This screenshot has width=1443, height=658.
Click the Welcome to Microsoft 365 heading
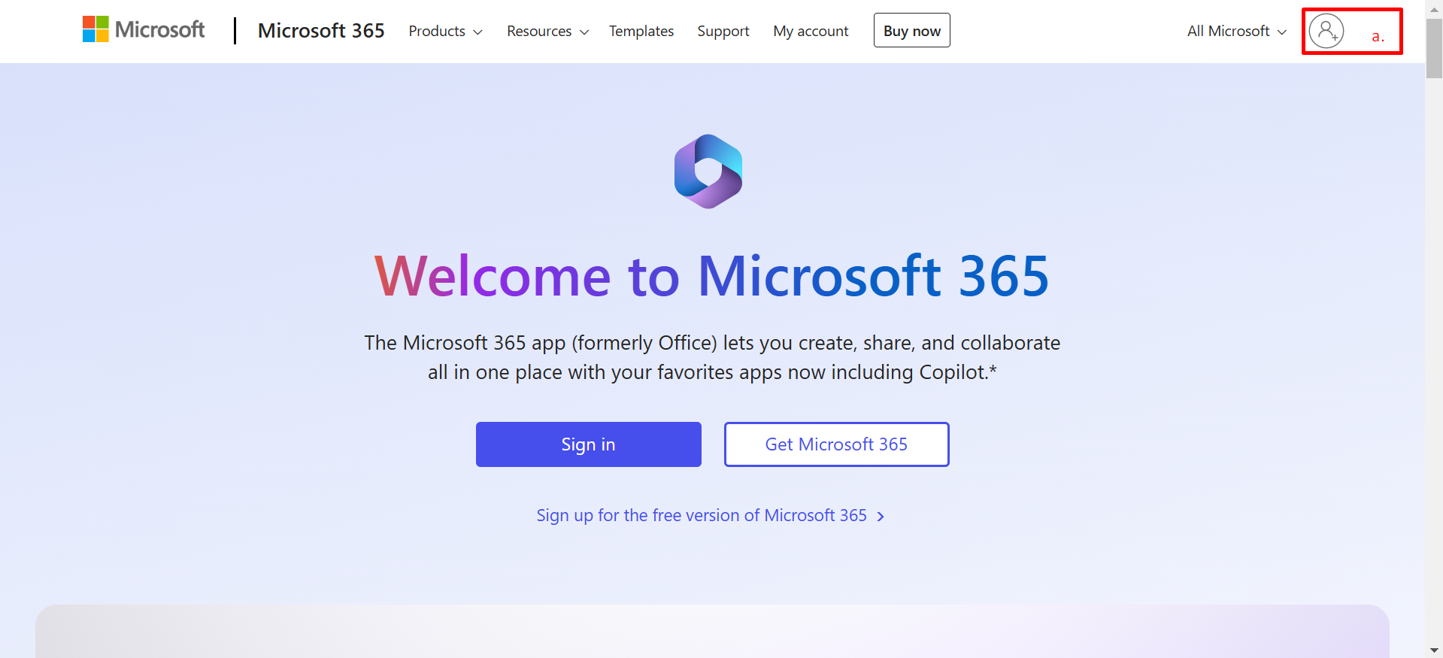click(712, 276)
